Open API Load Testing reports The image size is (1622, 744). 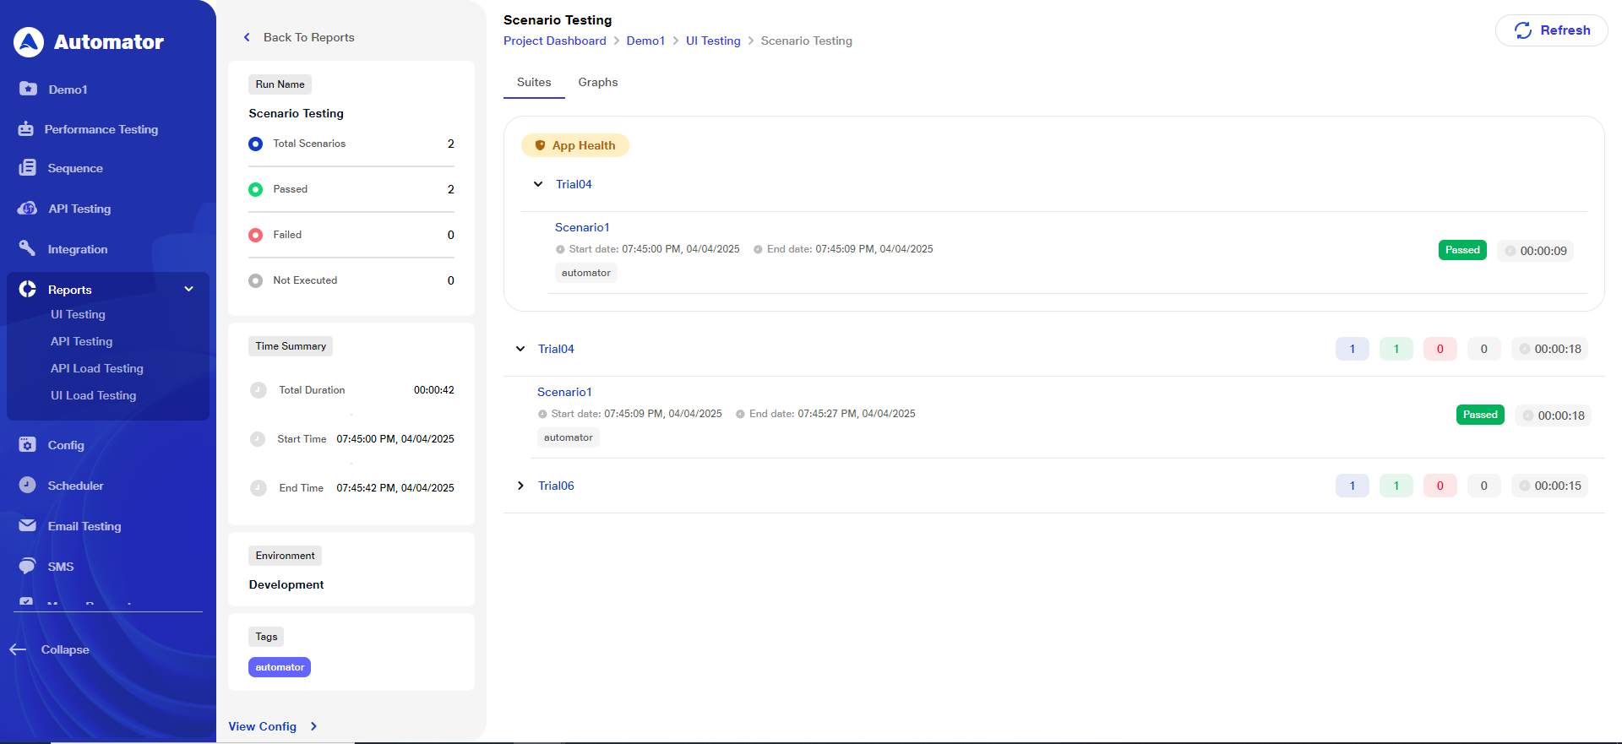96,368
